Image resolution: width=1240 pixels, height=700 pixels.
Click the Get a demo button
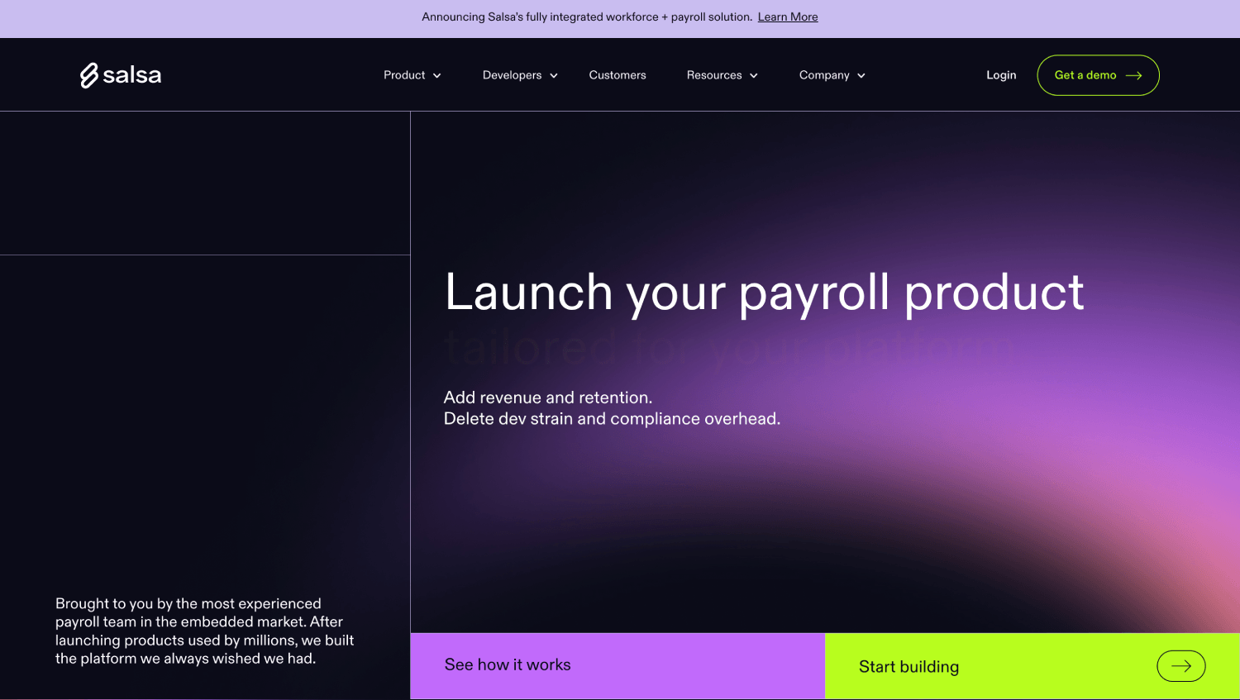point(1099,75)
